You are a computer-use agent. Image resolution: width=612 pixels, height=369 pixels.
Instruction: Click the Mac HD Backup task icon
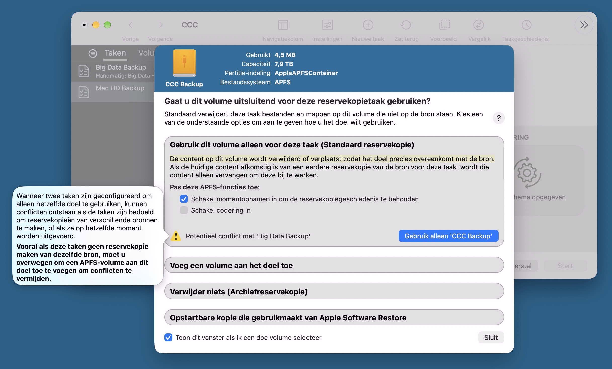coord(84,92)
